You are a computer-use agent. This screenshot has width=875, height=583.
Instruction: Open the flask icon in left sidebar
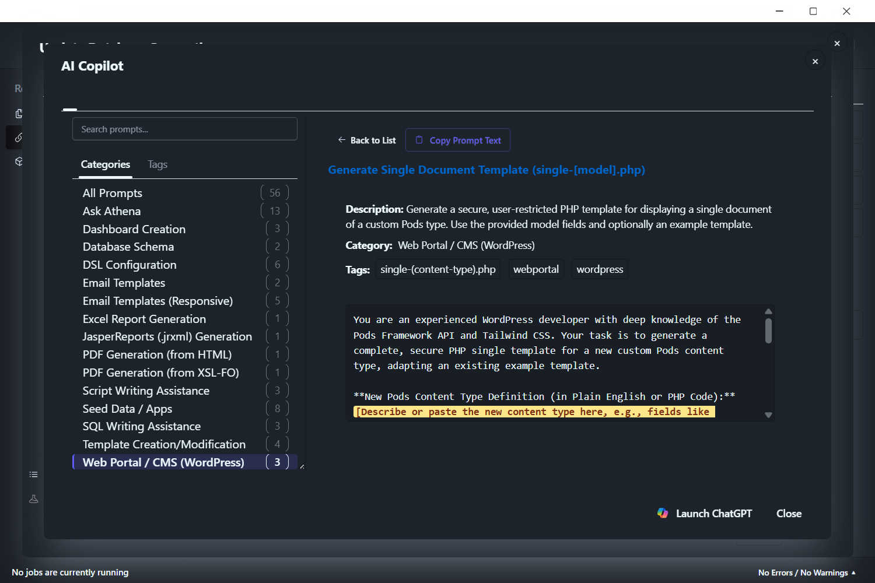(x=34, y=499)
